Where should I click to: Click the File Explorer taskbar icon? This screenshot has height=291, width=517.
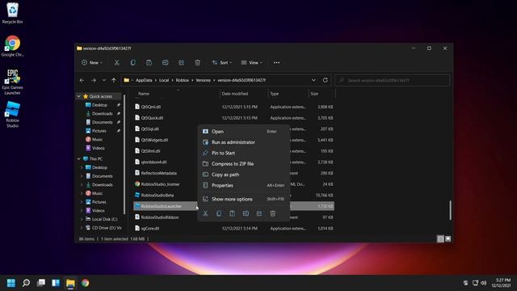(70, 283)
